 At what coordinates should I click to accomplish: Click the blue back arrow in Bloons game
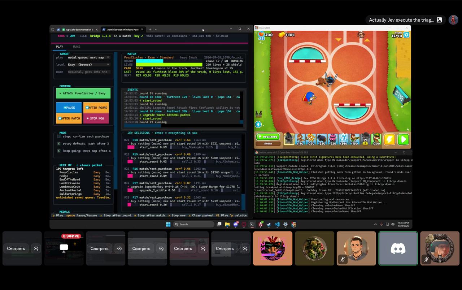[258, 125]
